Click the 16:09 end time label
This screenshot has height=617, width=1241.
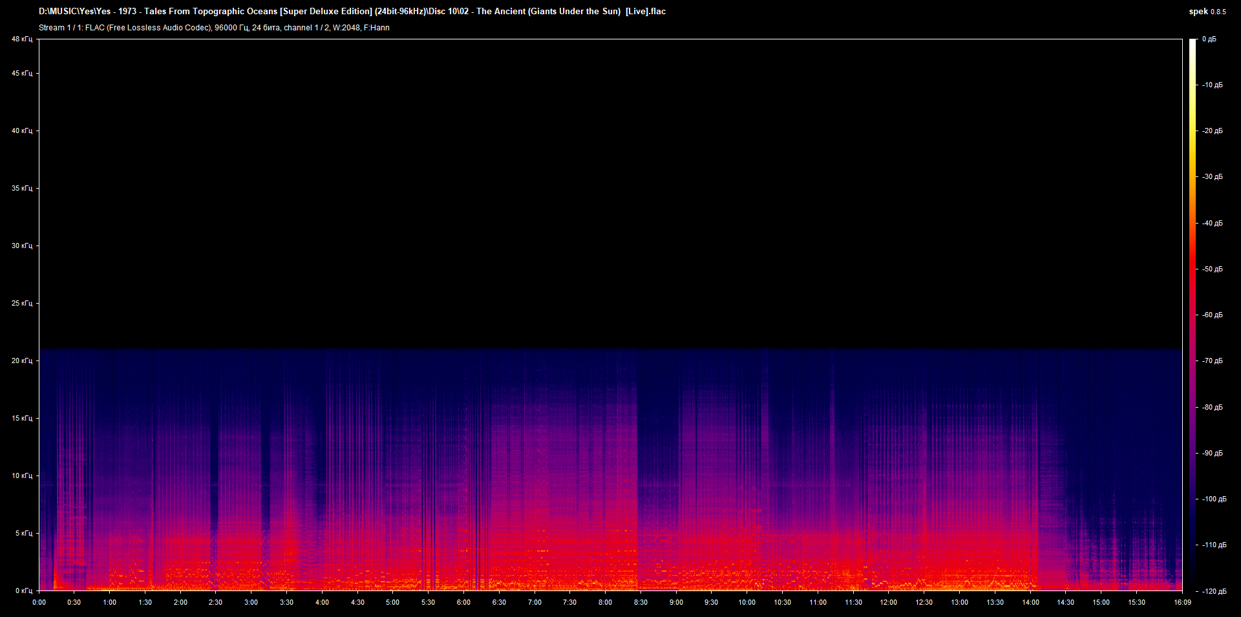[x=1182, y=602]
